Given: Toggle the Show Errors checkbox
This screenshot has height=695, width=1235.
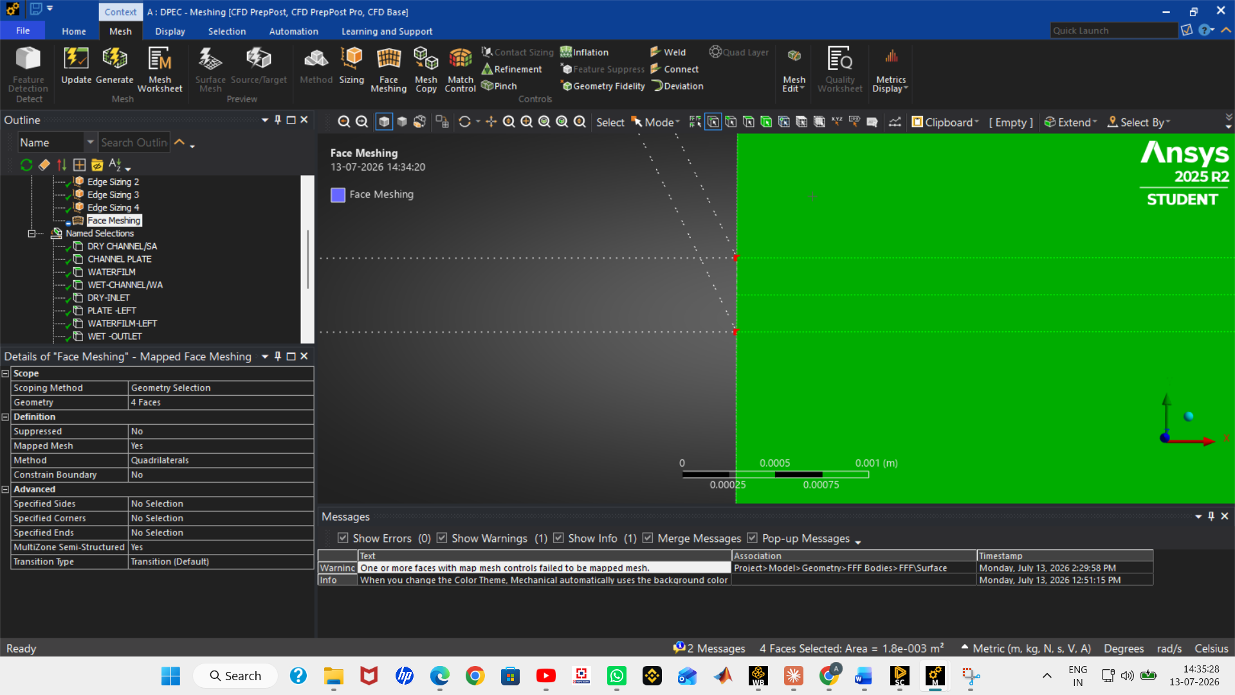Looking at the screenshot, I should click(x=343, y=538).
